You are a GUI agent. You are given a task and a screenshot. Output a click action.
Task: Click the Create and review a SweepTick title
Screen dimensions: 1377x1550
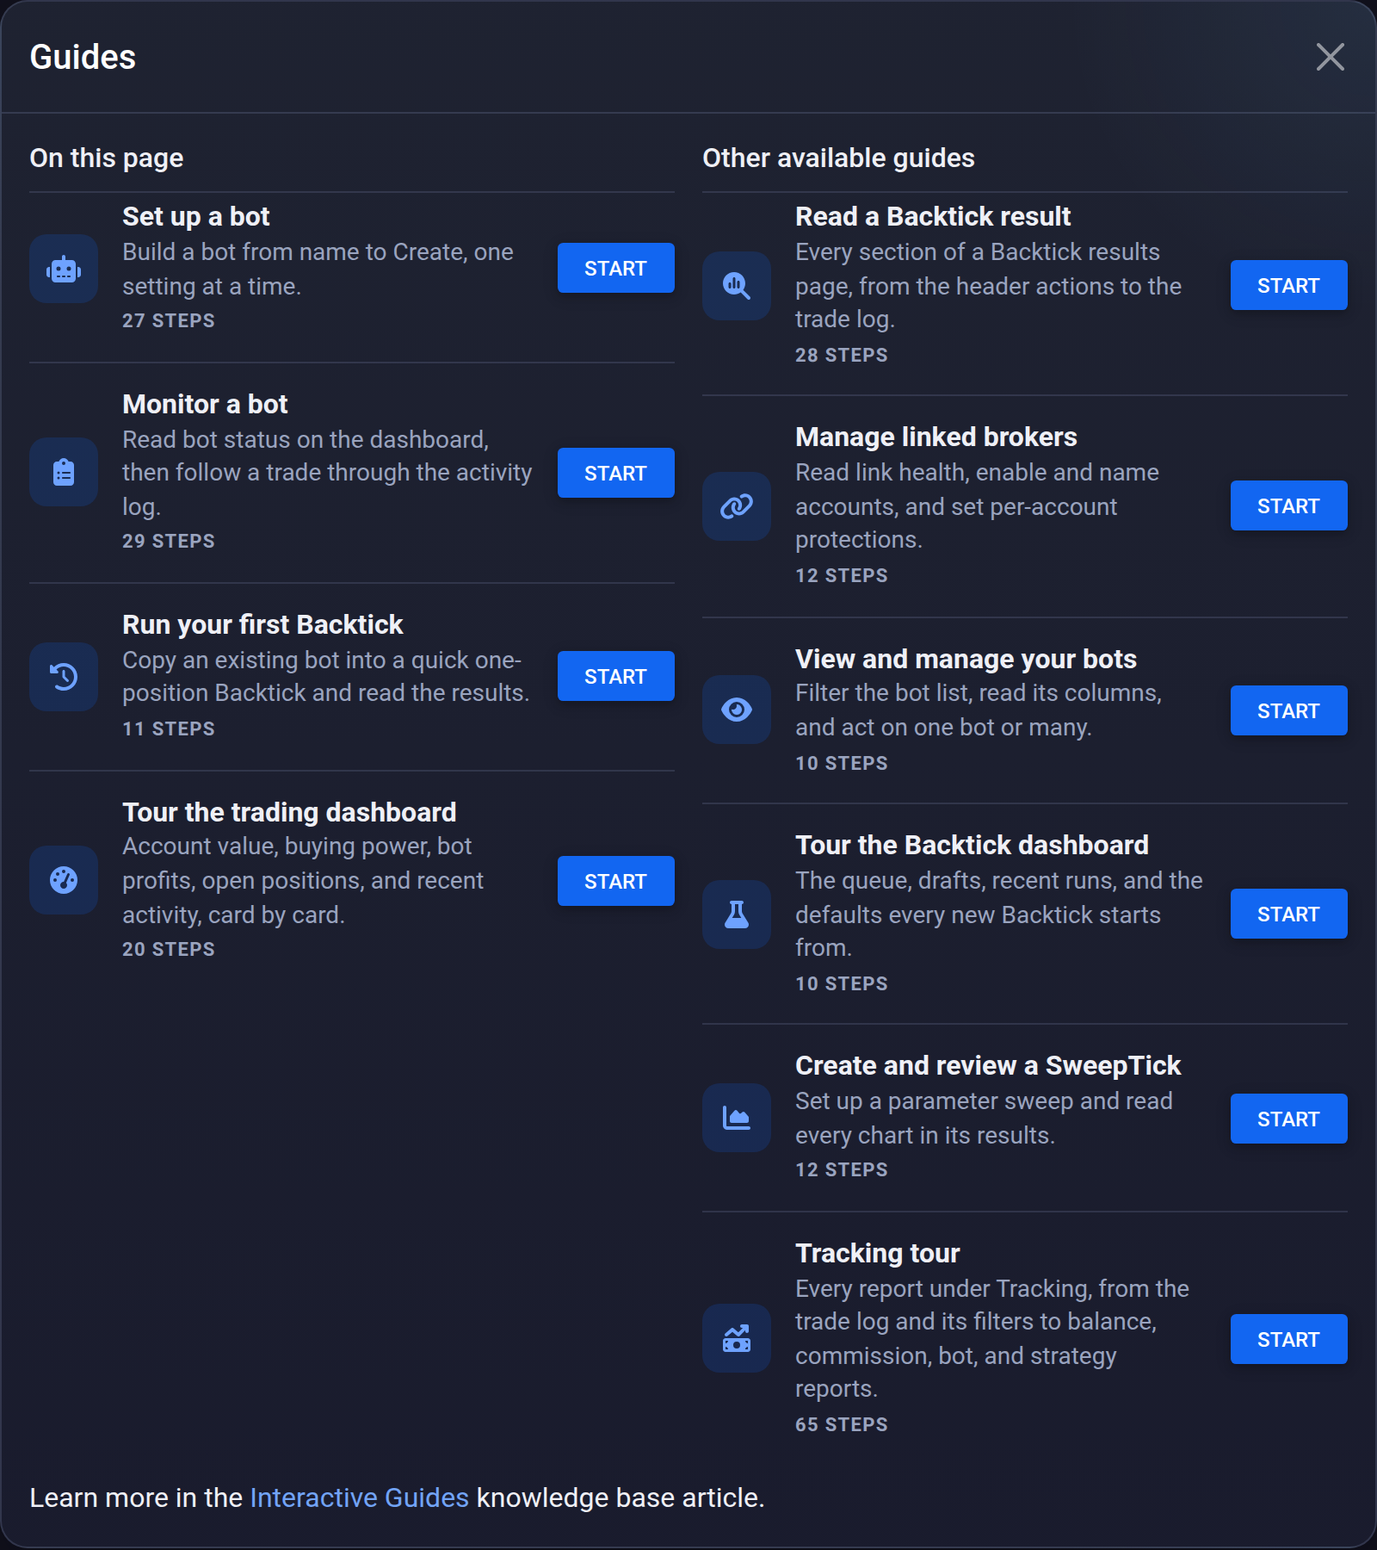coord(988,1065)
